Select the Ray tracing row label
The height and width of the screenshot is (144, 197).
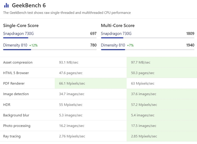point(12,136)
